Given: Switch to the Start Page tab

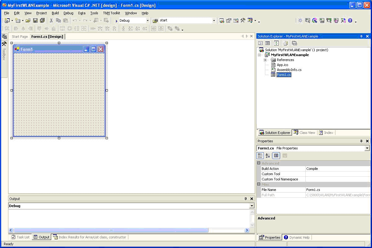Looking at the screenshot, I should pyautogui.click(x=20, y=37).
